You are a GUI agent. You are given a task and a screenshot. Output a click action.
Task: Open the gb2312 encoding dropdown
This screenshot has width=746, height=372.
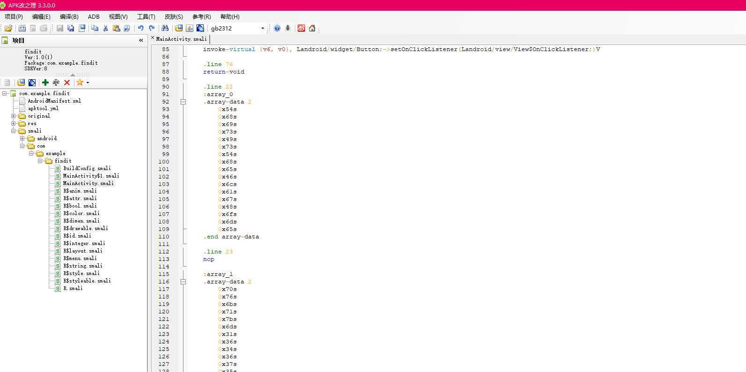263,28
